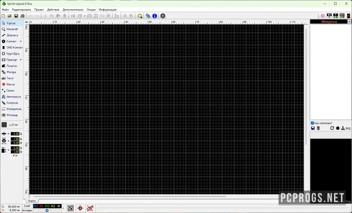Click the x2 duplicate icon in the toolbar
The height and width of the screenshot is (213, 352).
(73, 16)
